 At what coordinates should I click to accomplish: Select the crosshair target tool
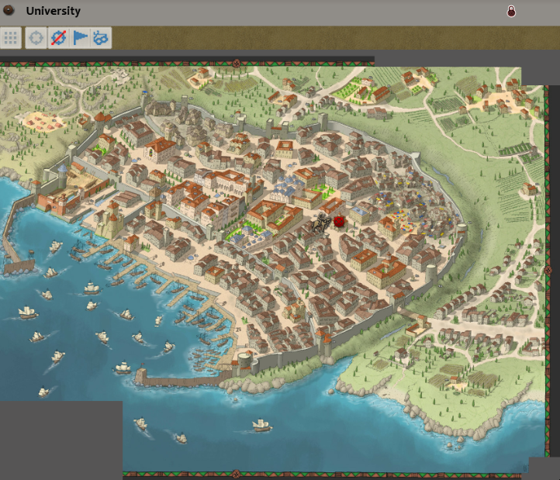point(36,37)
